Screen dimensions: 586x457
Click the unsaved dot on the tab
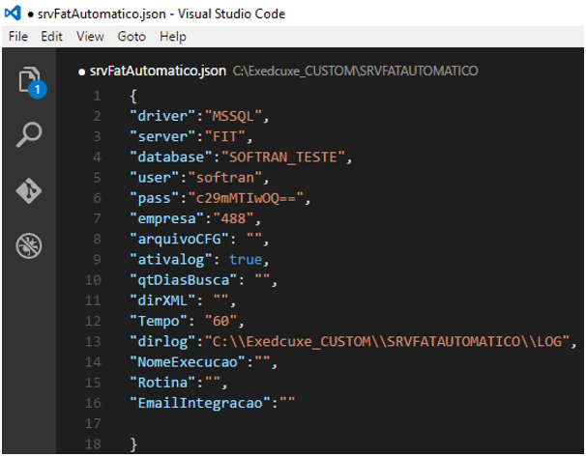[x=81, y=71]
